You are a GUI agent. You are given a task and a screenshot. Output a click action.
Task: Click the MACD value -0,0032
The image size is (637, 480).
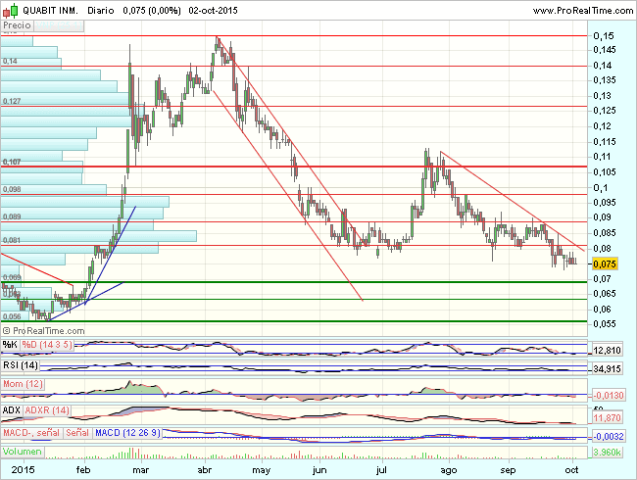click(609, 437)
